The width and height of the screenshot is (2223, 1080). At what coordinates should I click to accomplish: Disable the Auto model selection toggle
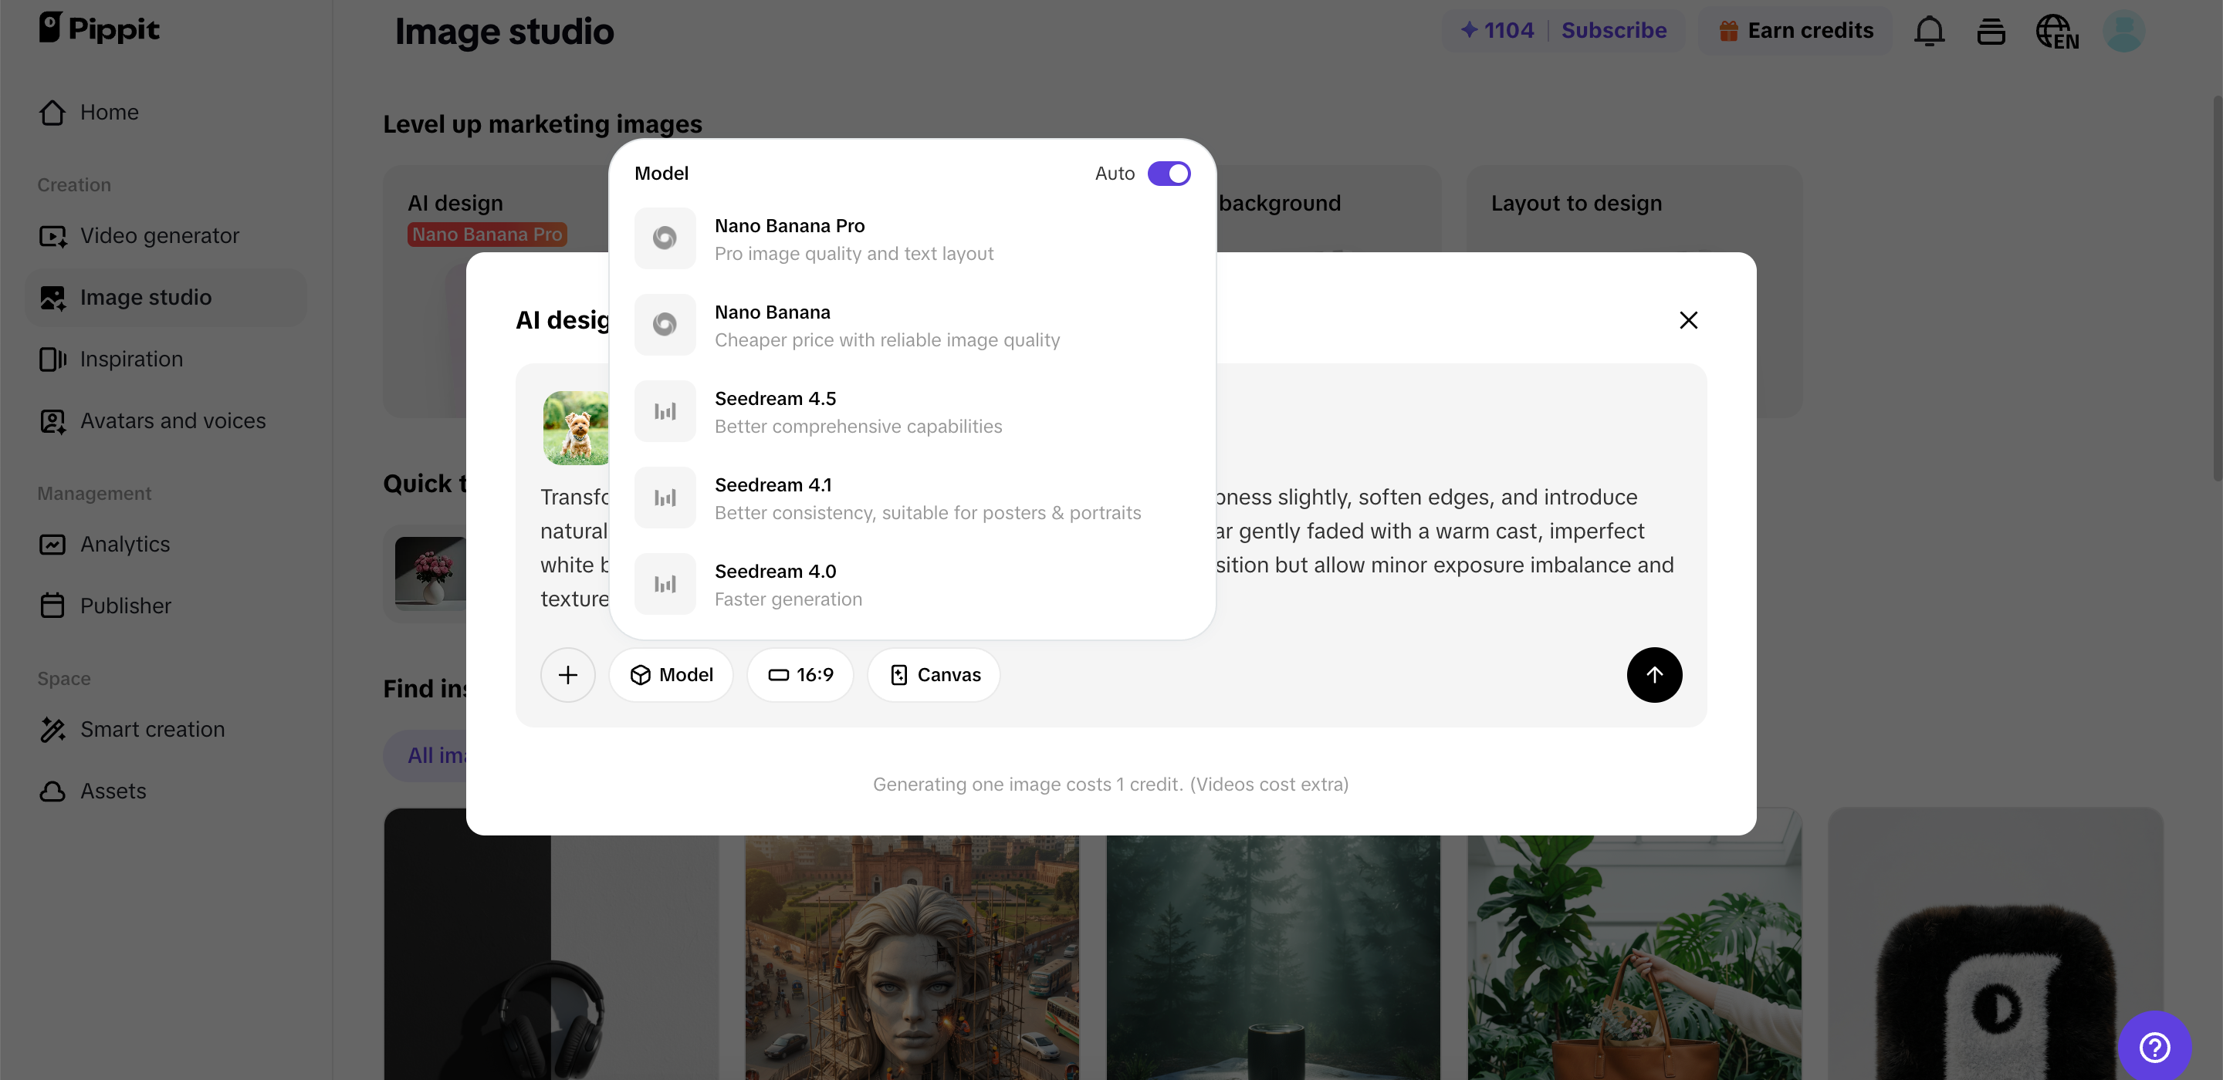(1169, 174)
